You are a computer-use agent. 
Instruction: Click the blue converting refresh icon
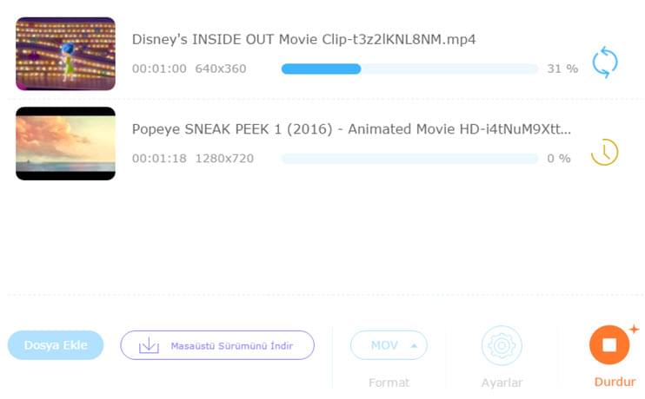(604, 62)
